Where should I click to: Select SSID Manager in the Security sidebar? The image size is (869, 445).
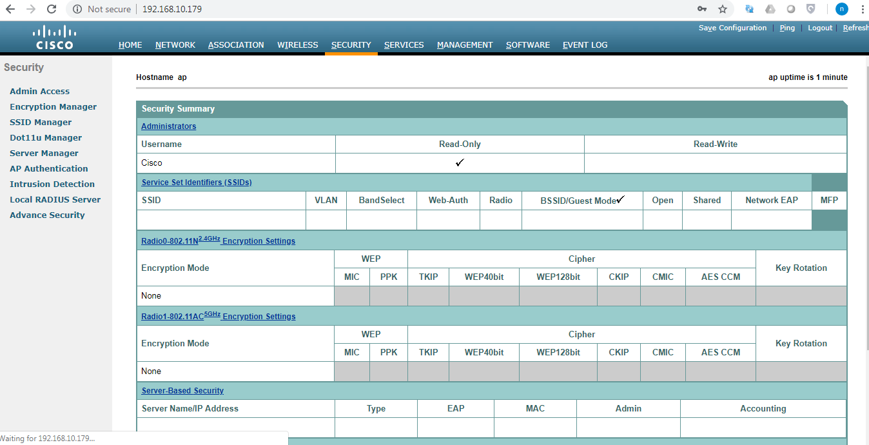click(40, 122)
